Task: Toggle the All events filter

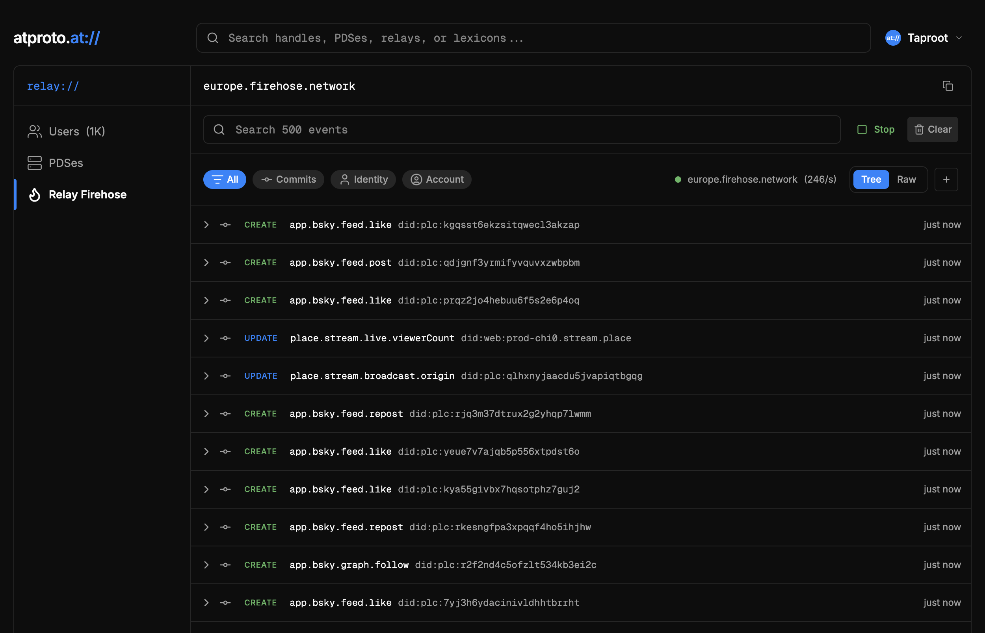Action: [225, 179]
